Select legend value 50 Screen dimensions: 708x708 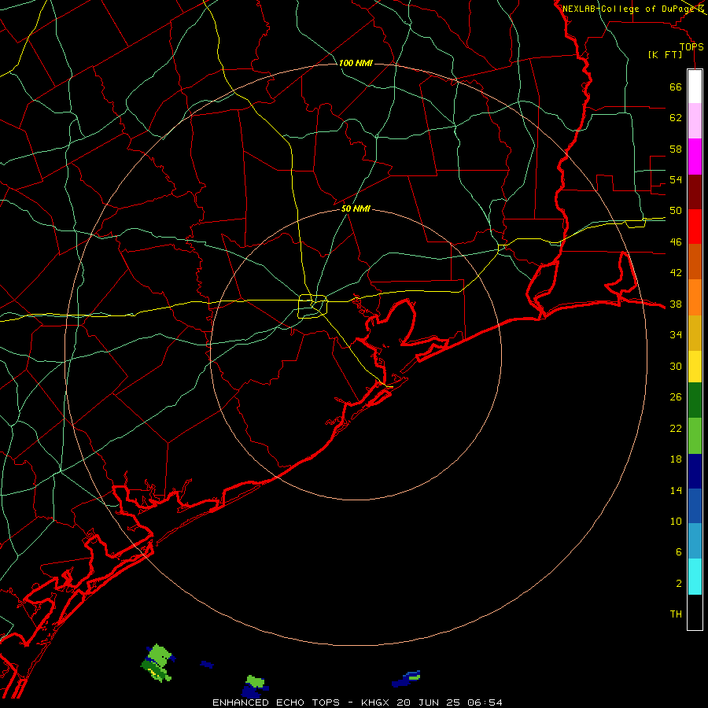coord(676,210)
